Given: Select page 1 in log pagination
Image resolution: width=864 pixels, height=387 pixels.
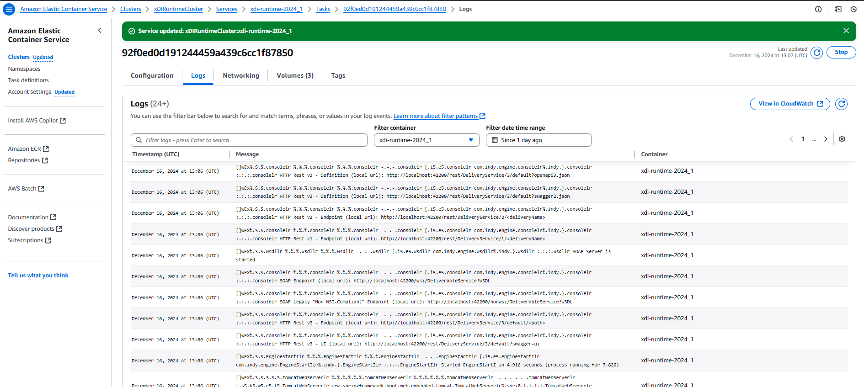Looking at the screenshot, I should click(803, 139).
